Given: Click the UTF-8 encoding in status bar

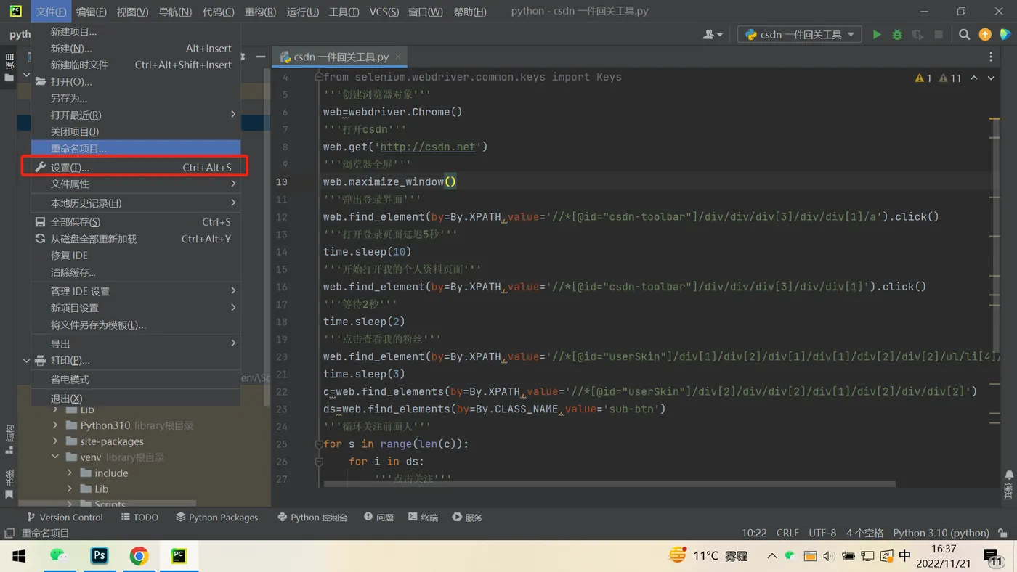Looking at the screenshot, I should click(x=822, y=533).
